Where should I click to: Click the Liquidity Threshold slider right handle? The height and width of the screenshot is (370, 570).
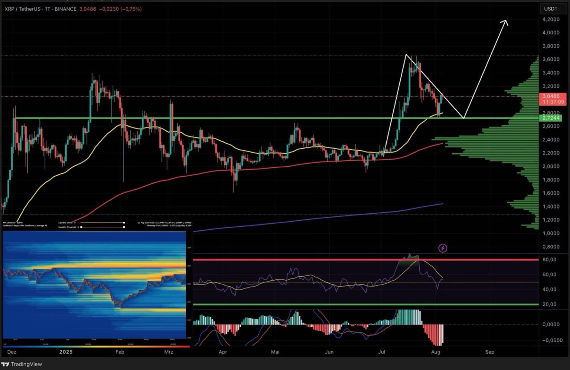pos(124,227)
